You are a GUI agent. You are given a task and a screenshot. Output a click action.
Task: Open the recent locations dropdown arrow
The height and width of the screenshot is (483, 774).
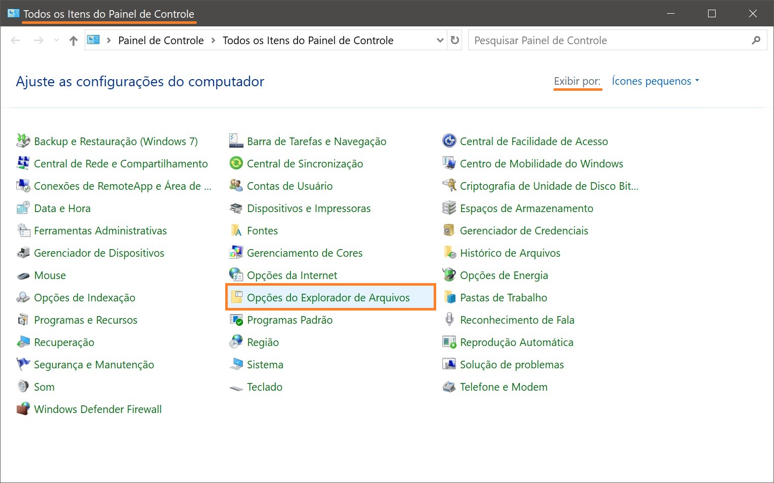(56, 41)
